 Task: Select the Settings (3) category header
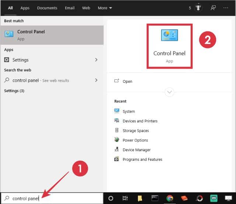14,91
